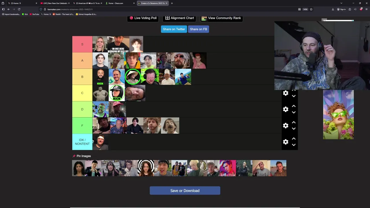Move IDK / NONTENT row down with arrow
This screenshot has width=370, height=208.
point(294,145)
